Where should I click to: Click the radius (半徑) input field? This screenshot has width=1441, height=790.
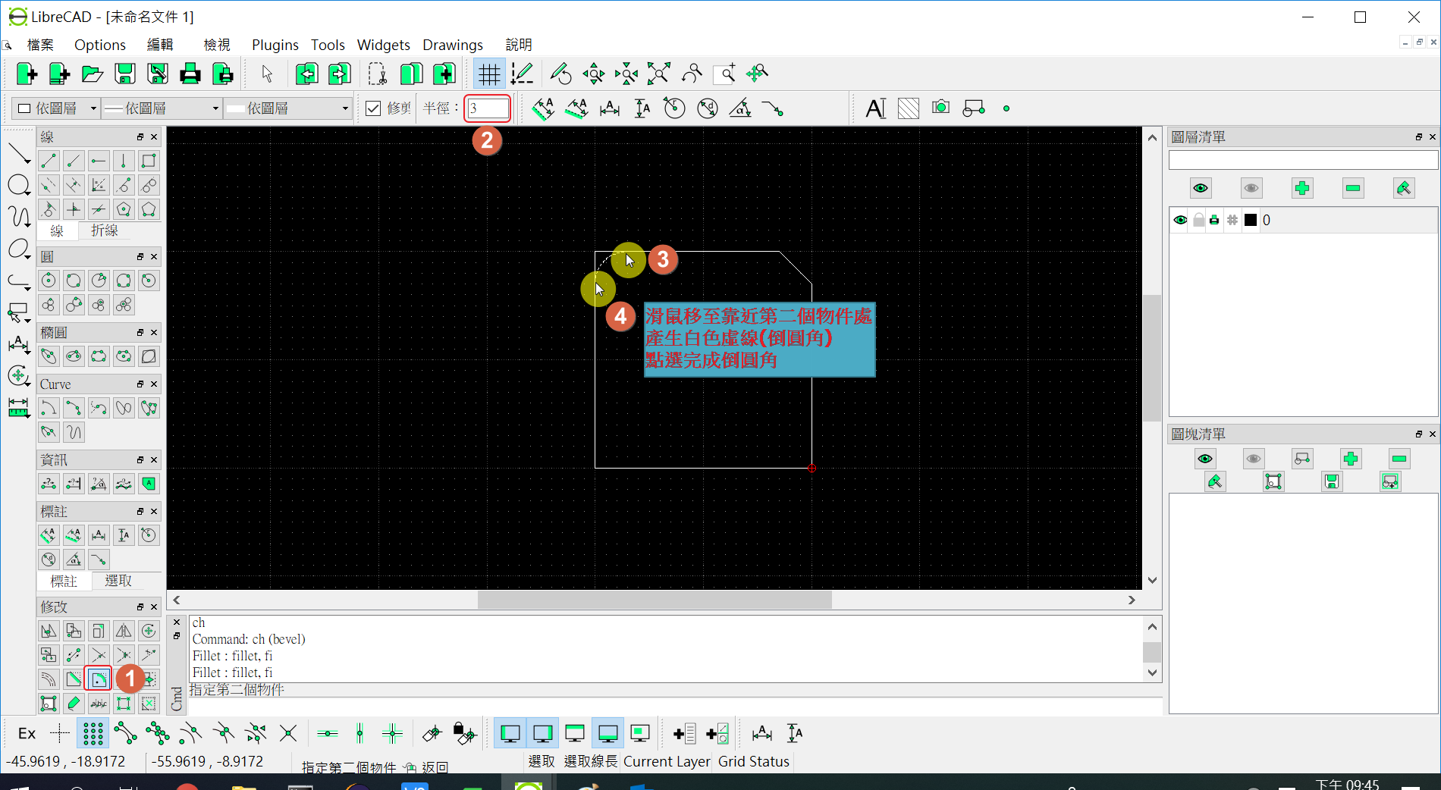point(488,108)
